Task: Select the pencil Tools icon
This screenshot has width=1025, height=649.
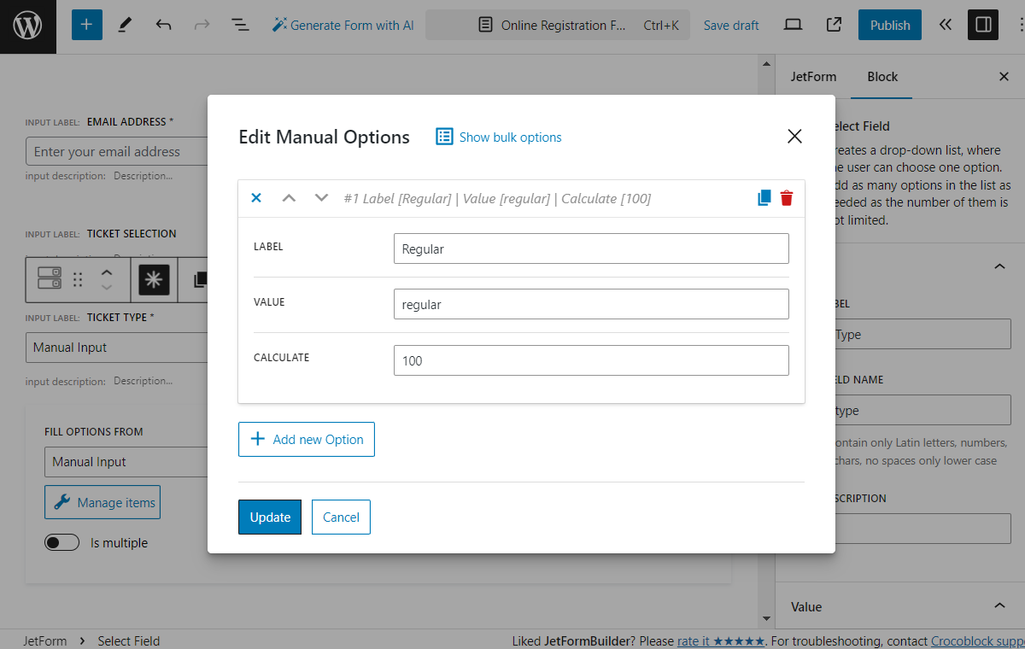Action: point(125,25)
